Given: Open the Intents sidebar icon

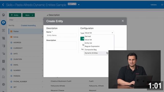Looking at the screenshot, I should 3,15.
